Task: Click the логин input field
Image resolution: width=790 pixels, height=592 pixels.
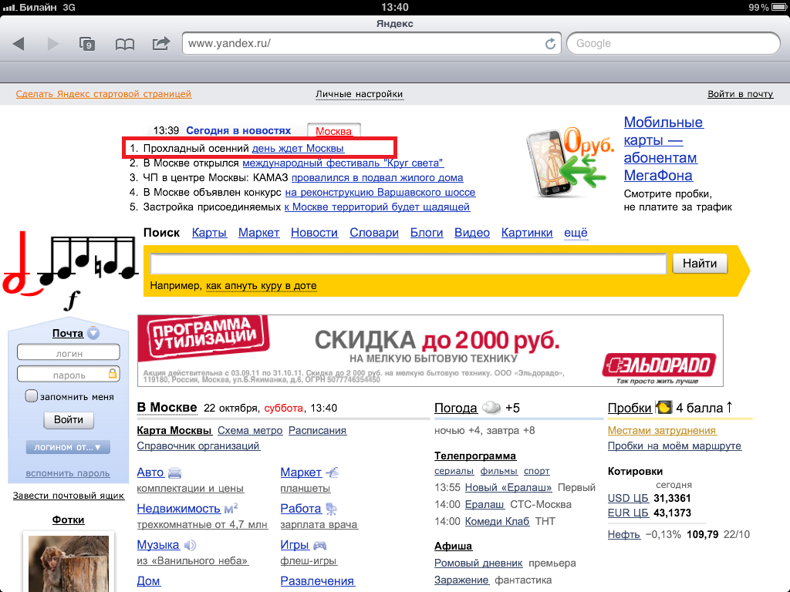Action: point(69,352)
